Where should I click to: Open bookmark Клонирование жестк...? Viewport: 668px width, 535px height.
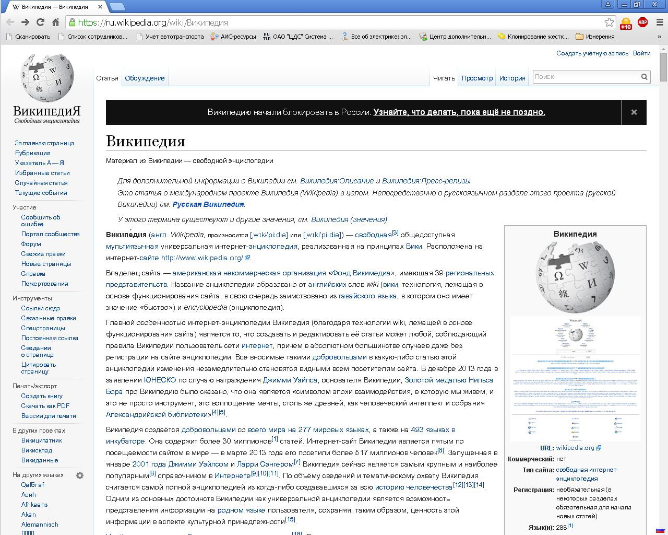(533, 37)
